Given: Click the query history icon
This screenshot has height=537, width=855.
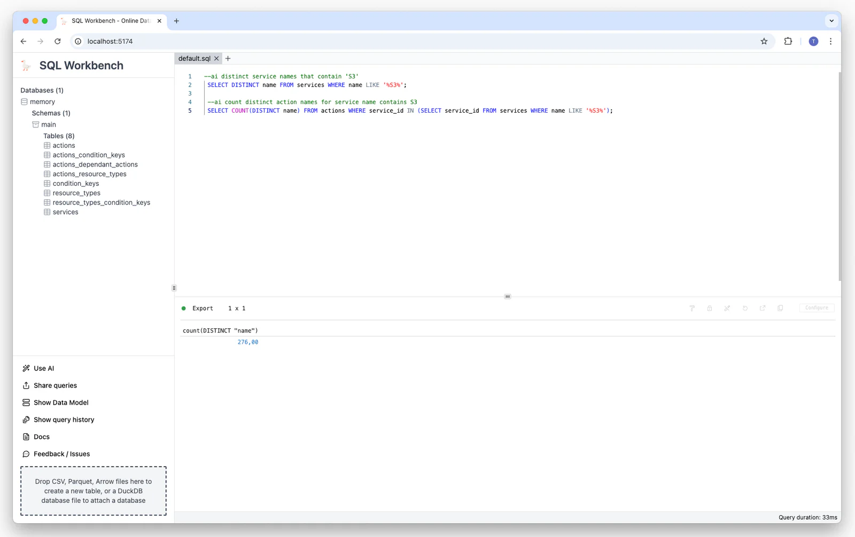Looking at the screenshot, I should pyautogui.click(x=26, y=420).
